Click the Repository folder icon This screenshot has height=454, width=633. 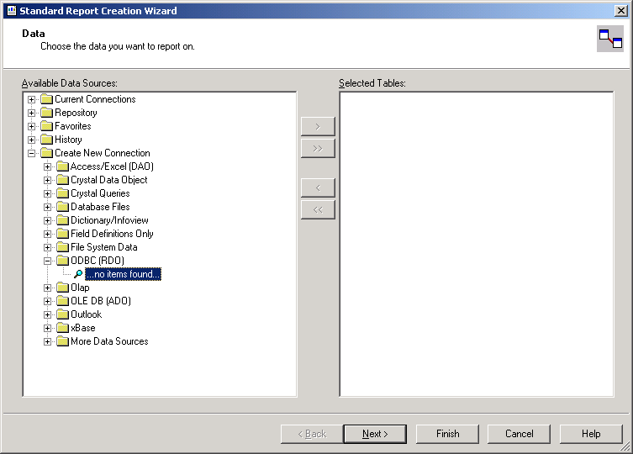click(x=46, y=113)
